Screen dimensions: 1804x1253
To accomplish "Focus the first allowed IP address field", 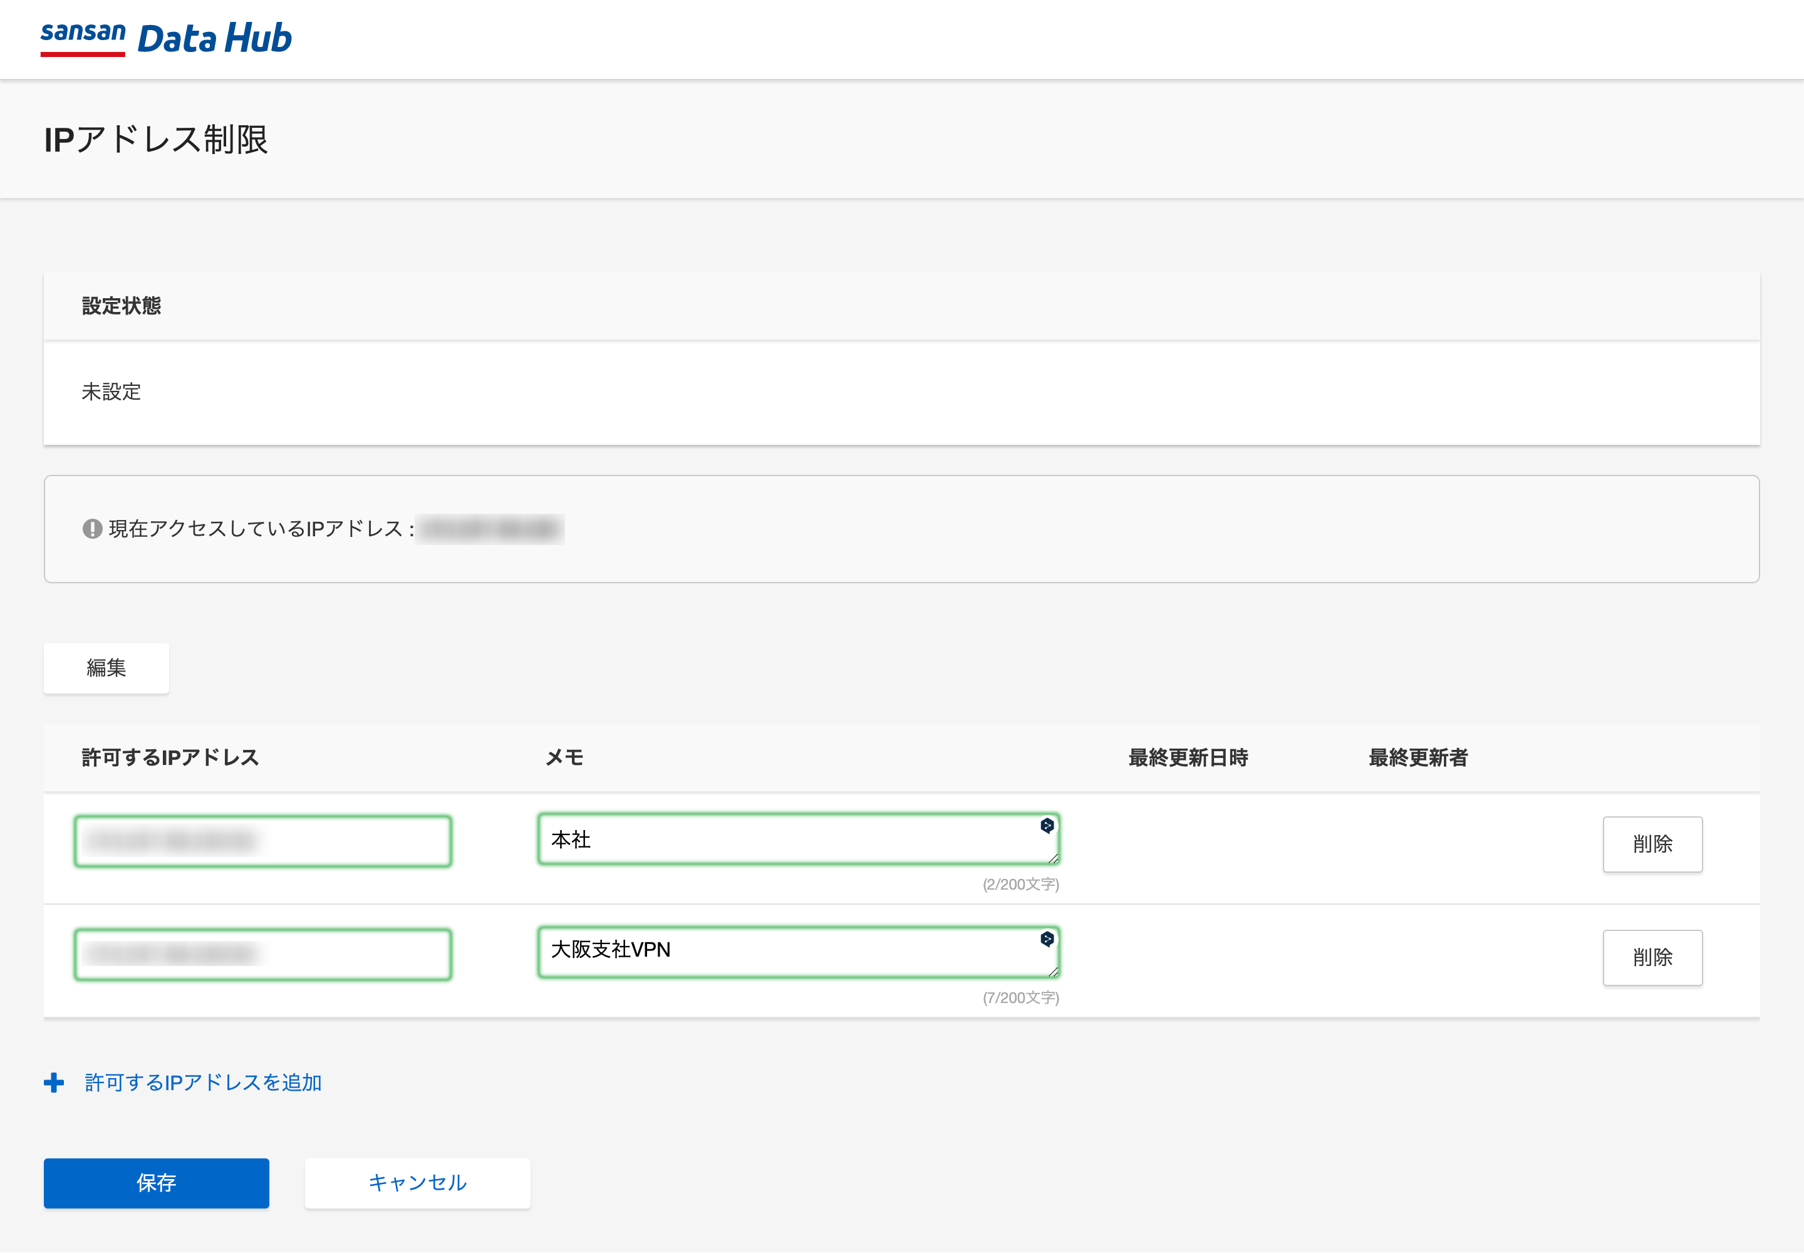I will tap(263, 841).
